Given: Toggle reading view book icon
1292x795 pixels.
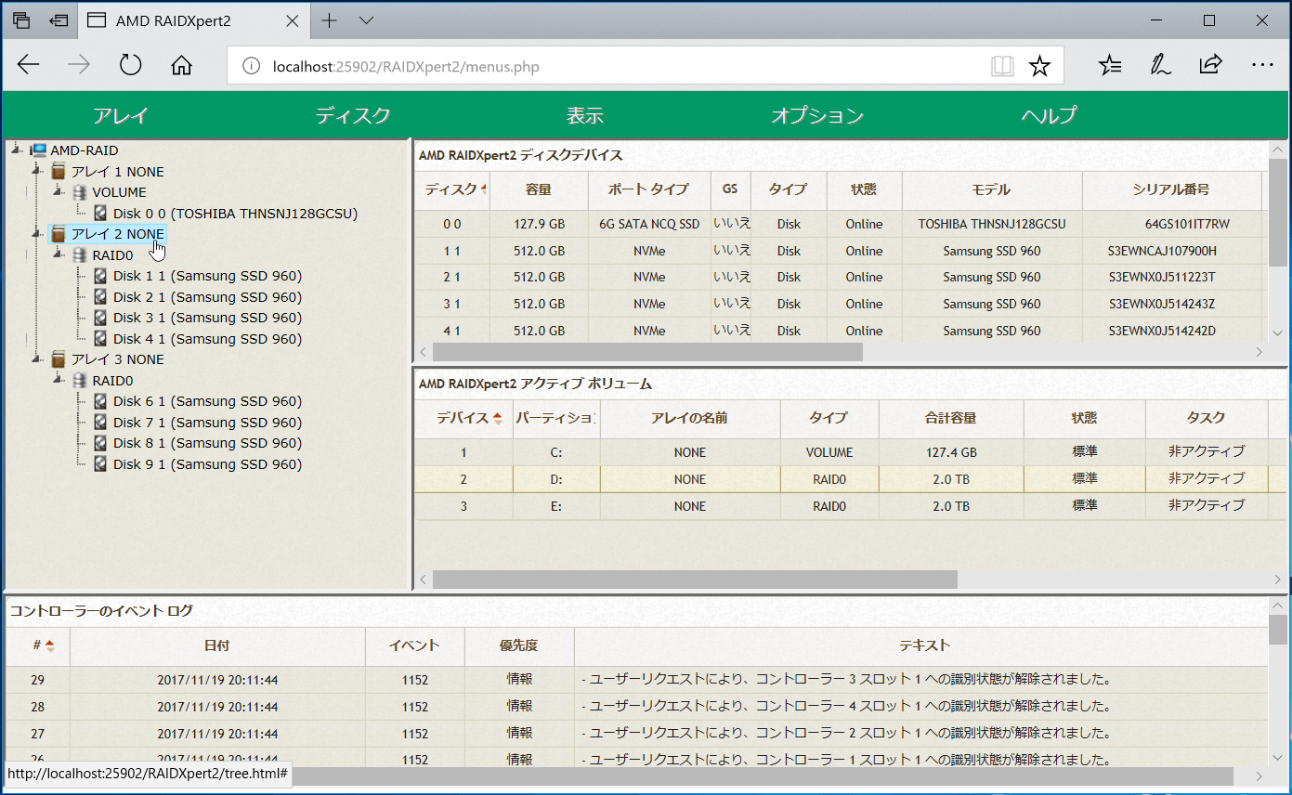Looking at the screenshot, I should [x=1001, y=66].
